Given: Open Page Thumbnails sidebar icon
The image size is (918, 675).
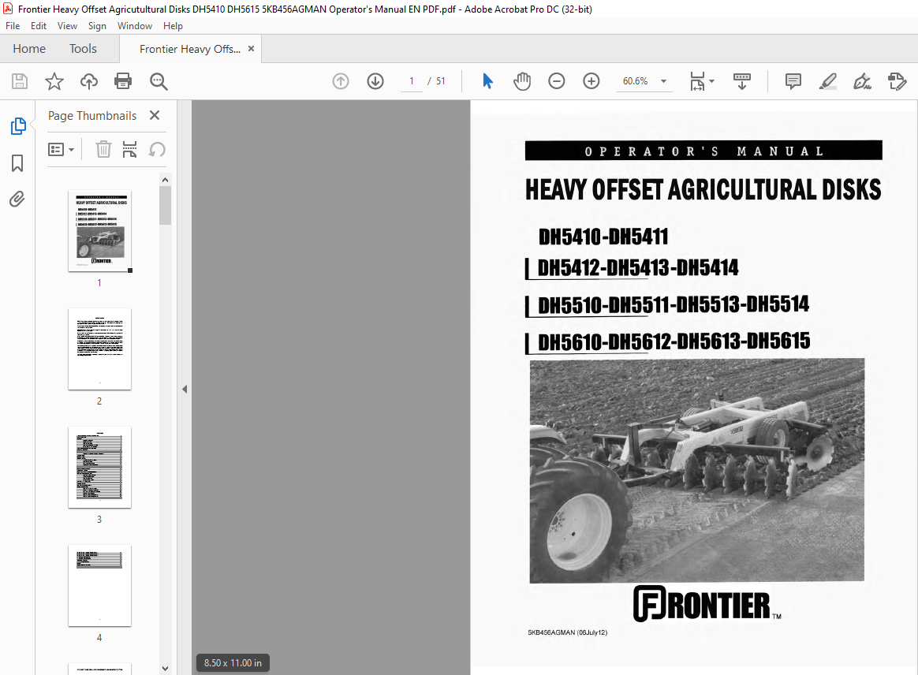Looking at the screenshot, I should (x=18, y=126).
